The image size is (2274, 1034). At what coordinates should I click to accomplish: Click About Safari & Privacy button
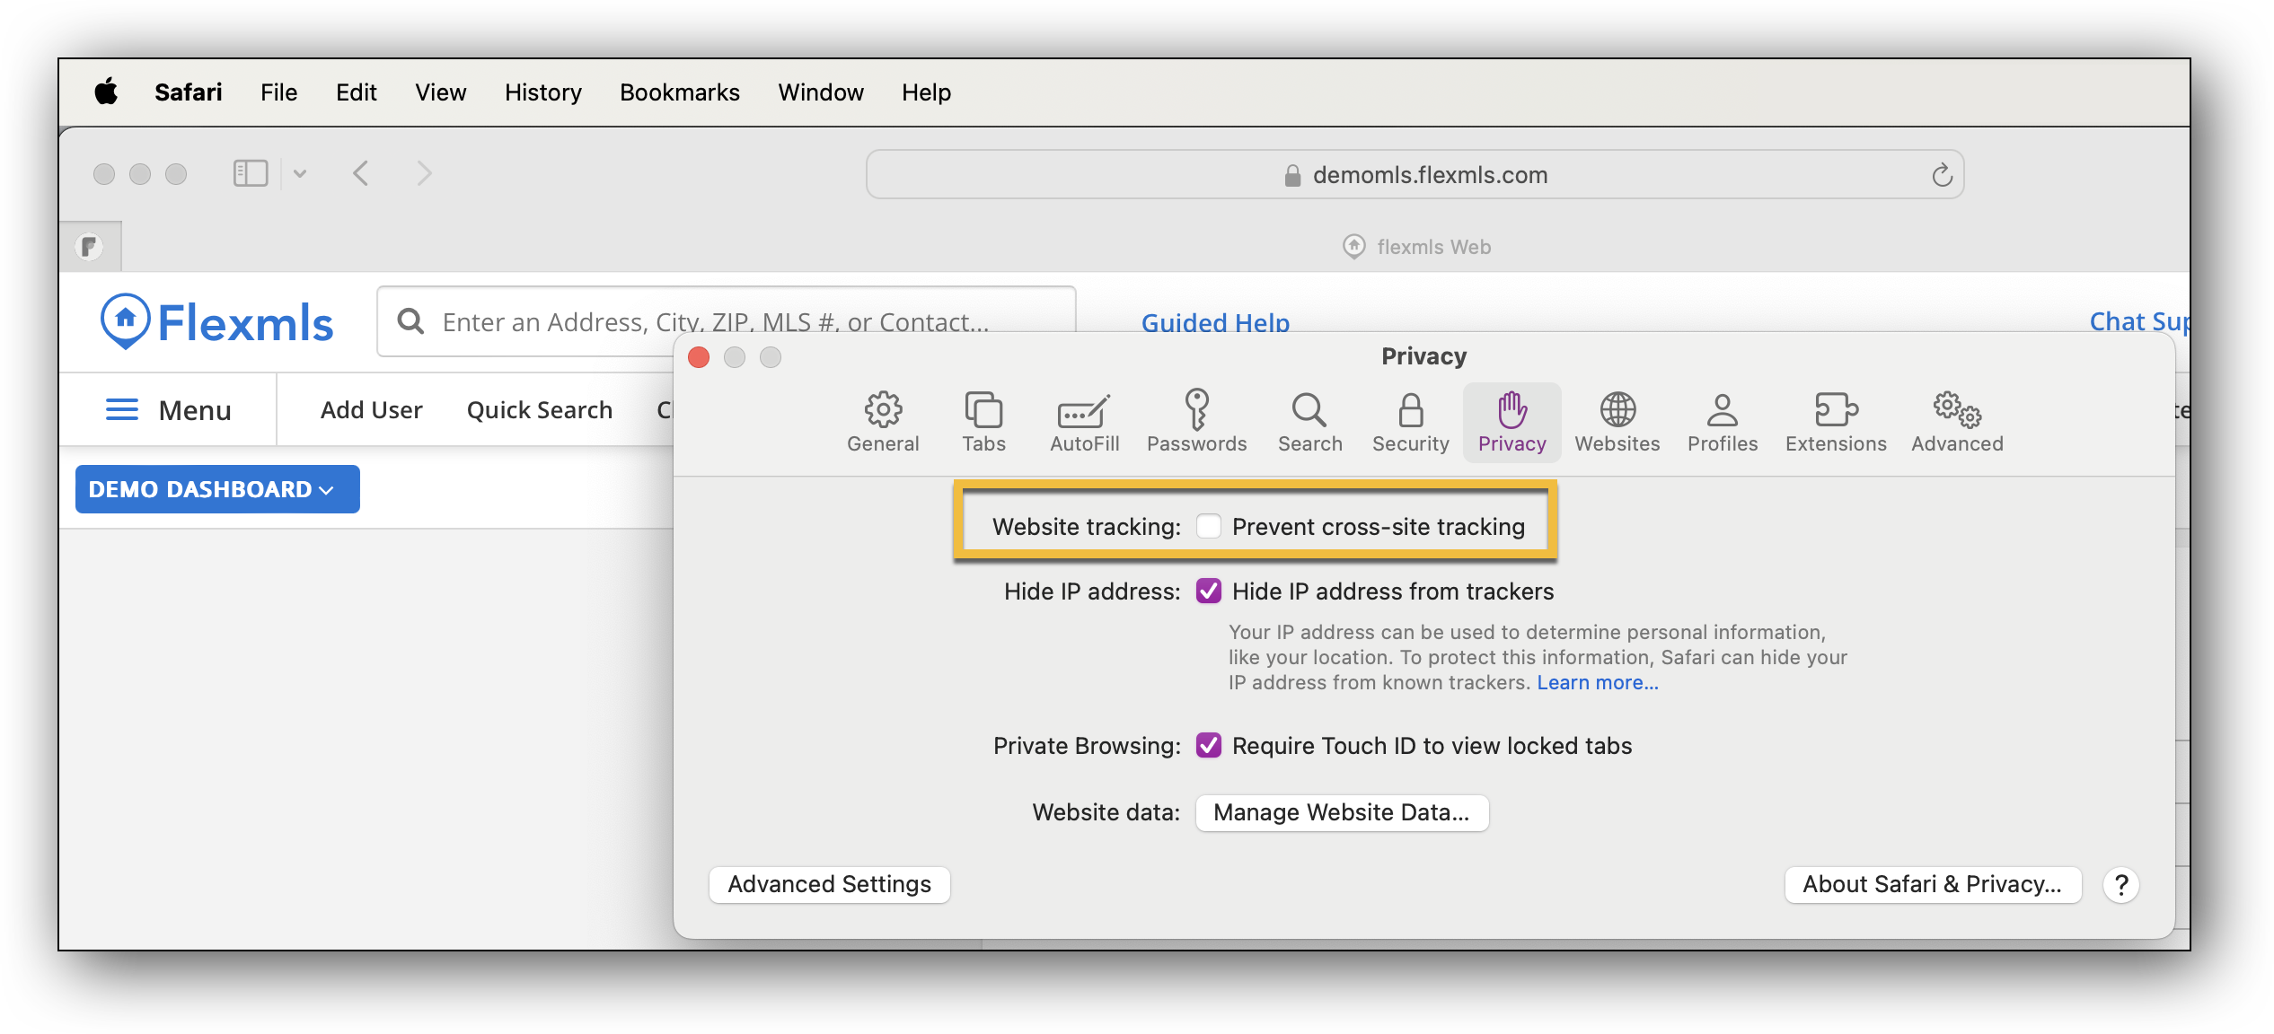pos(1932,884)
